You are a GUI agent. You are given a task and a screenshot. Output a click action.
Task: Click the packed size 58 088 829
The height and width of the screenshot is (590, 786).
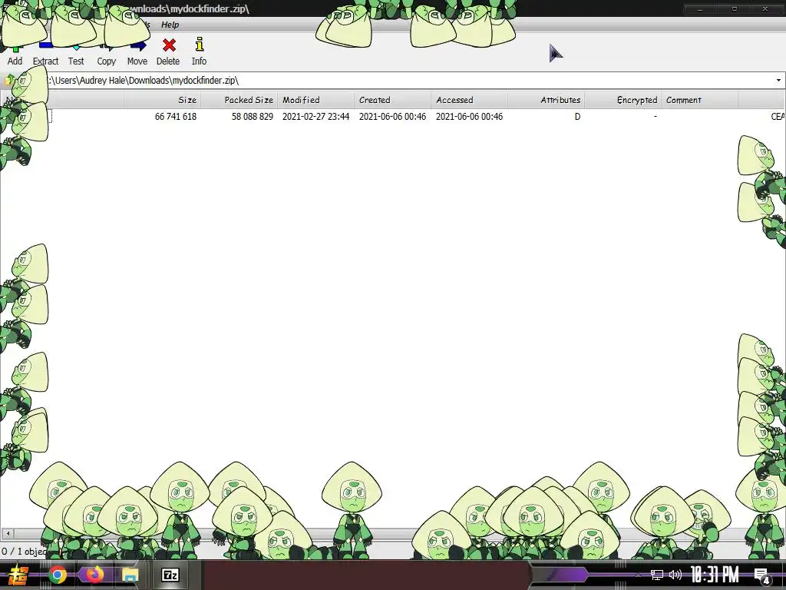[x=252, y=117]
